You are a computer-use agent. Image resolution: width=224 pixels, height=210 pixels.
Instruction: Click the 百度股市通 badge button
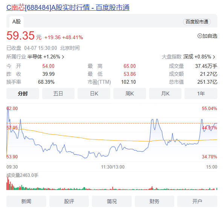(x=197, y=22)
